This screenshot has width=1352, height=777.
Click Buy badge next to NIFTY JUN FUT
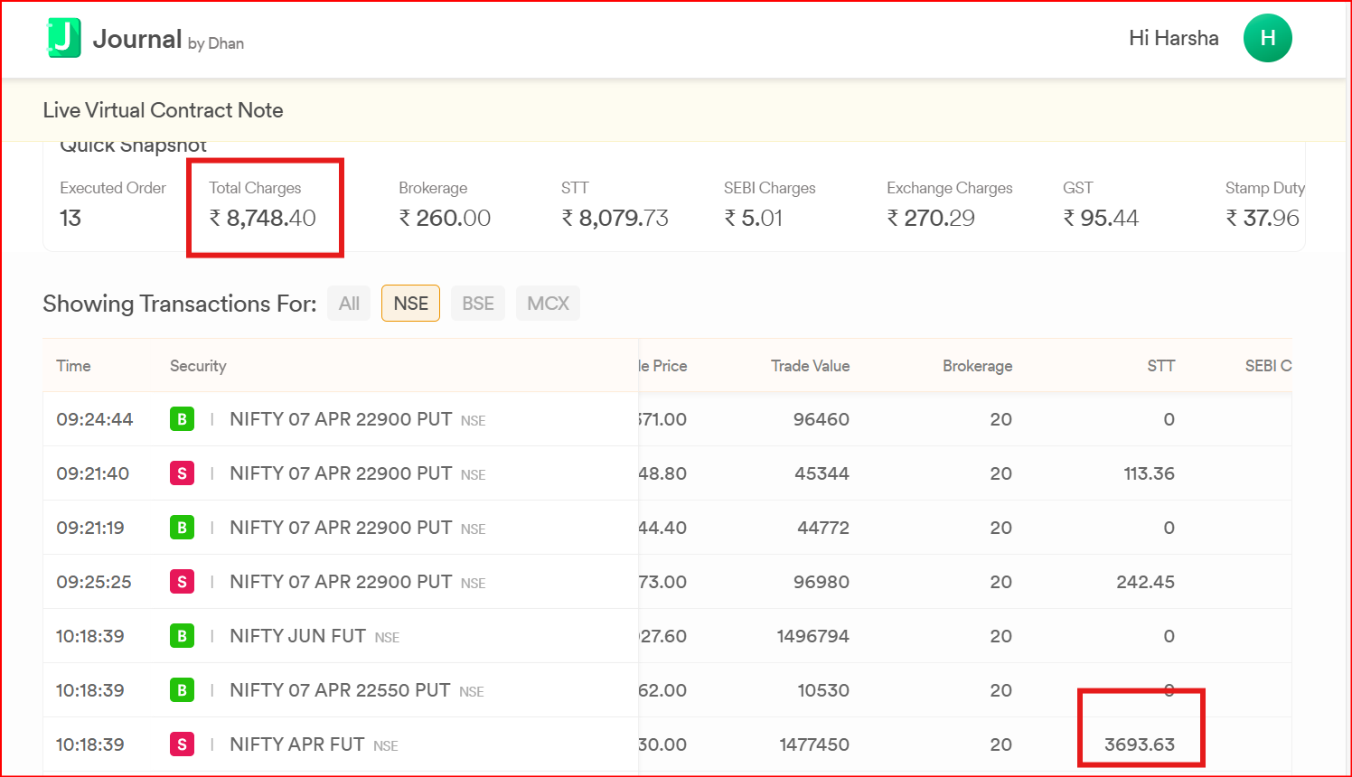(182, 636)
